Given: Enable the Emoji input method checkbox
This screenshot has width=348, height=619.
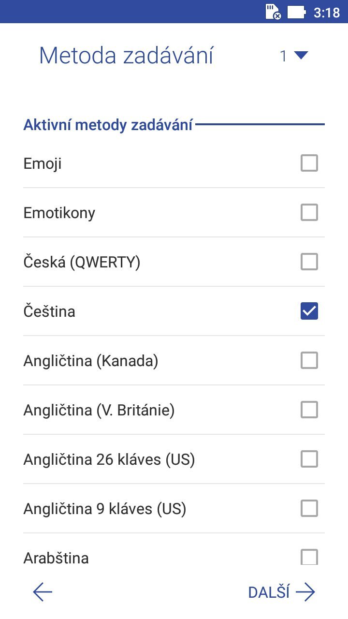Looking at the screenshot, I should [x=309, y=163].
